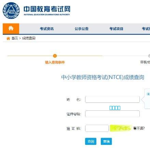Focus the 验证码 captcha input field

(x=97, y=128)
